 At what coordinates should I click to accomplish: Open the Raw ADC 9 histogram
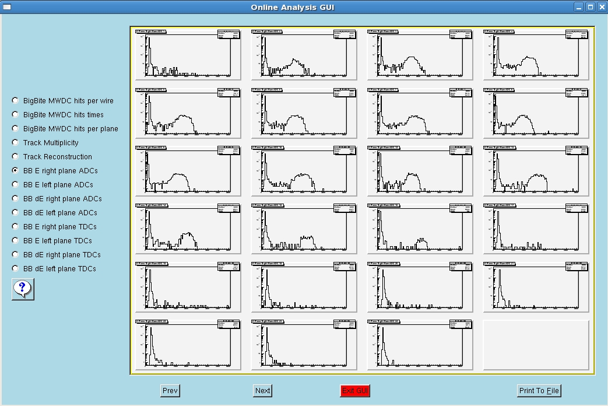point(188,171)
